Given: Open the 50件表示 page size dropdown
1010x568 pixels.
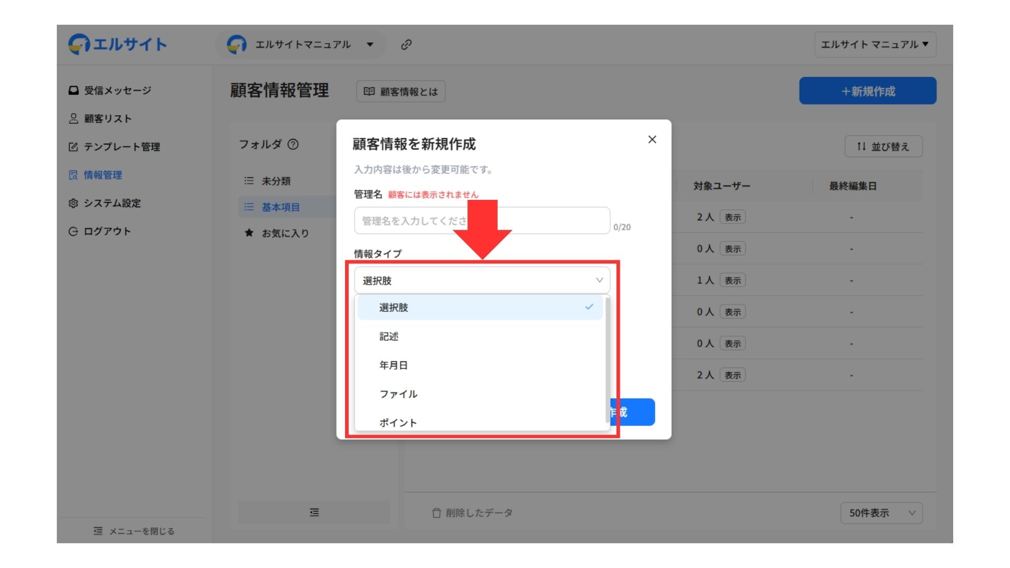Looking at the screenshot, I should coord(882,513).
